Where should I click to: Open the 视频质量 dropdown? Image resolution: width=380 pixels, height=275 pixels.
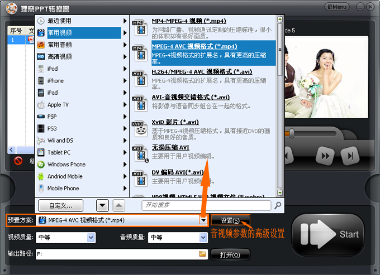(91, 238)
